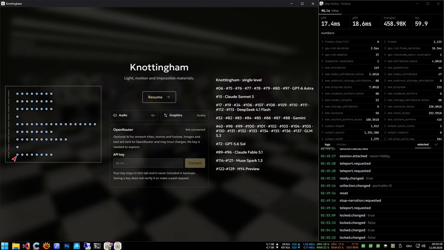This screenshot has height=250, width=444.
Task: Click the reset log entry
Action: pos(381,193)
